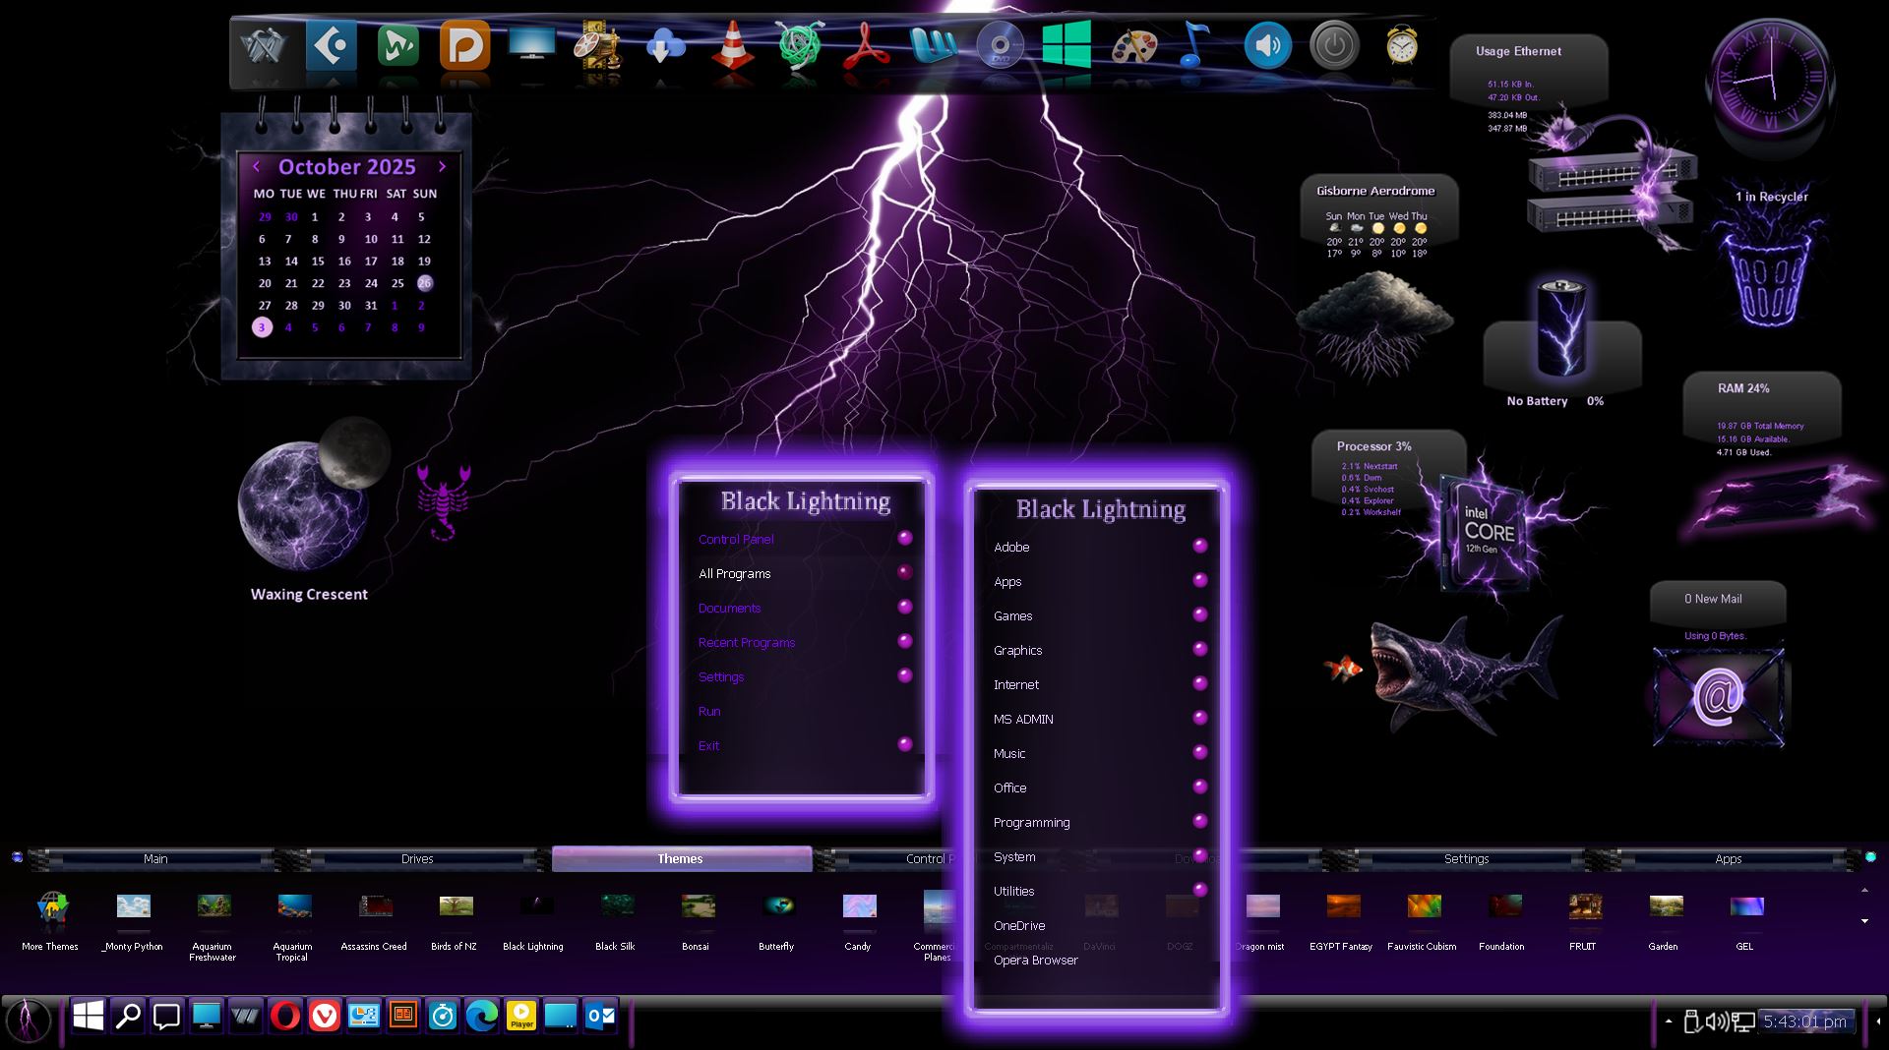Viewport: 1889px width, 1050px height.
Task: Go to next month in the calendar
Action: point(442,167)
